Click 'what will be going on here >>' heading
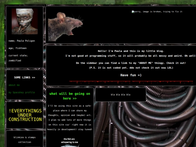This screenshot has height=147, width=196. 70,96
